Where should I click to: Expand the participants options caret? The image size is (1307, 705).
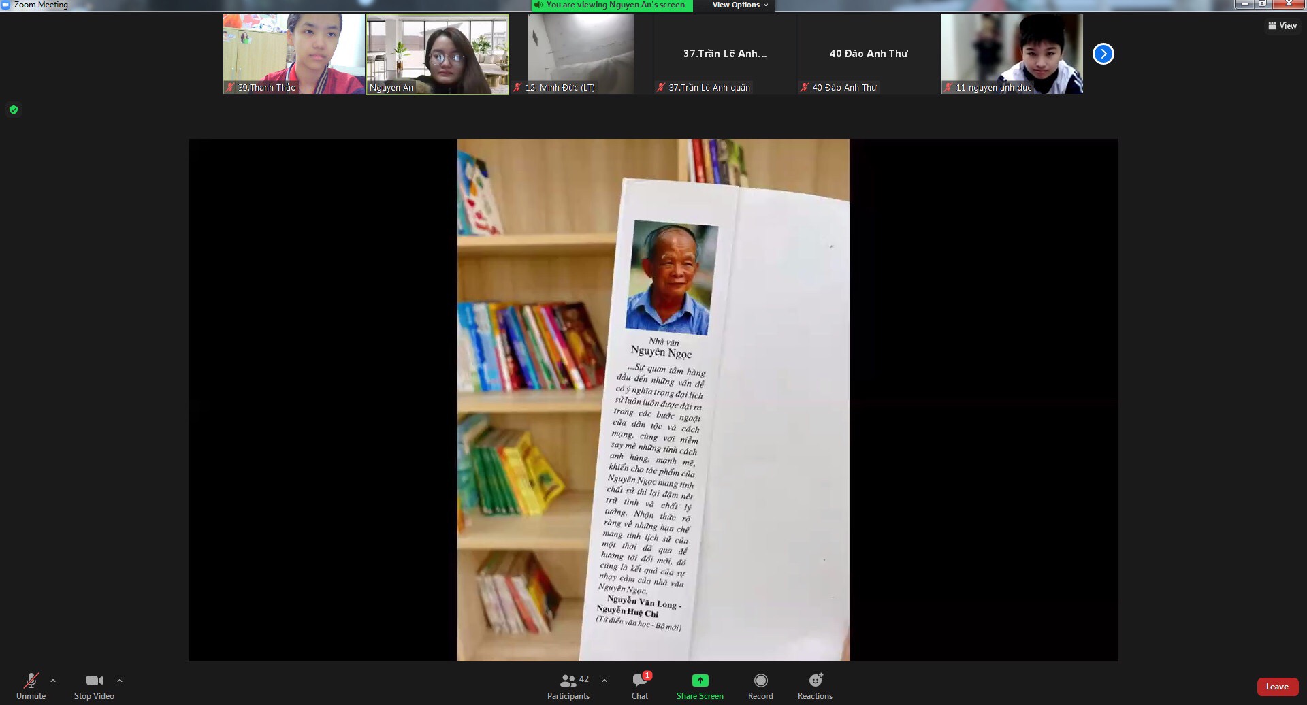604,681
